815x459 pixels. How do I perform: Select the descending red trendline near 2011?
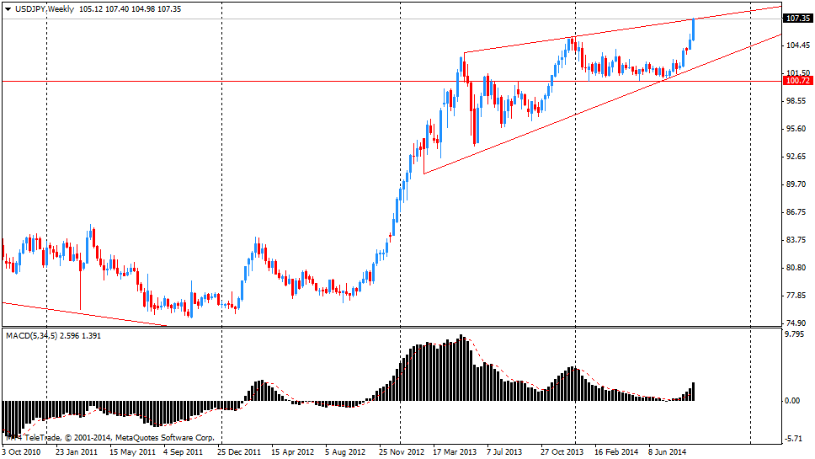[83, 313]
